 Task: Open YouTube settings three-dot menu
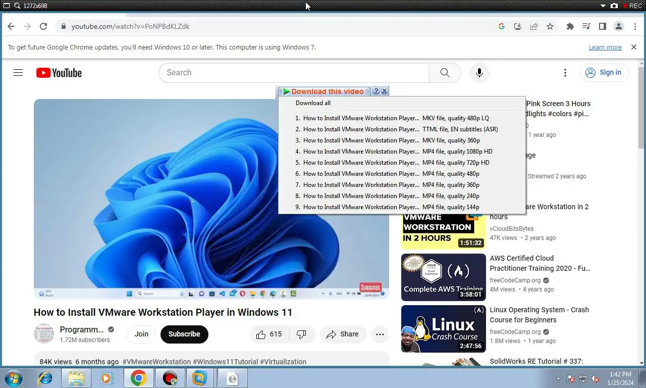coord(565,73)
